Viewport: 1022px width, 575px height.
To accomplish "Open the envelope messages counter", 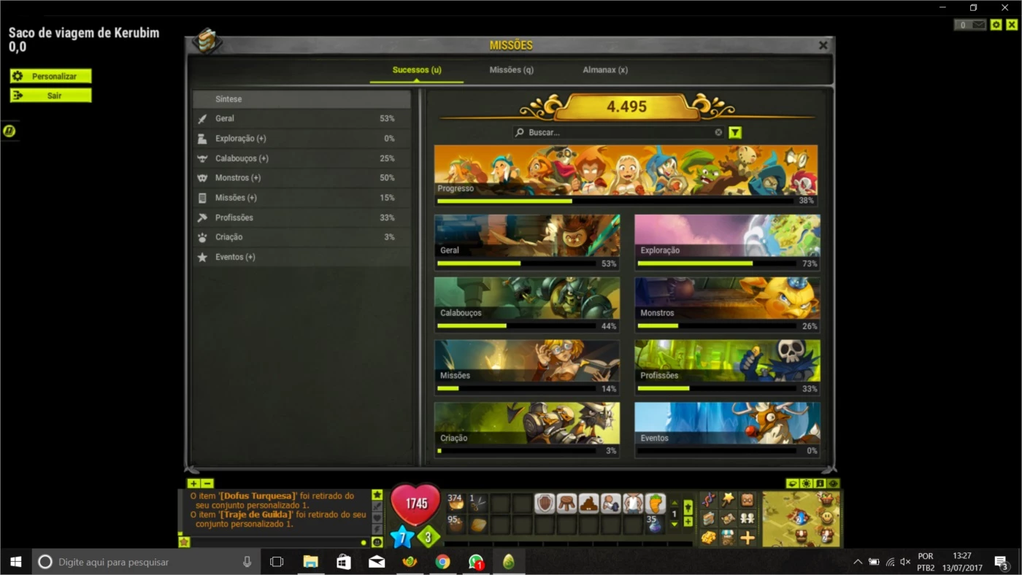I will coord(970,25).
